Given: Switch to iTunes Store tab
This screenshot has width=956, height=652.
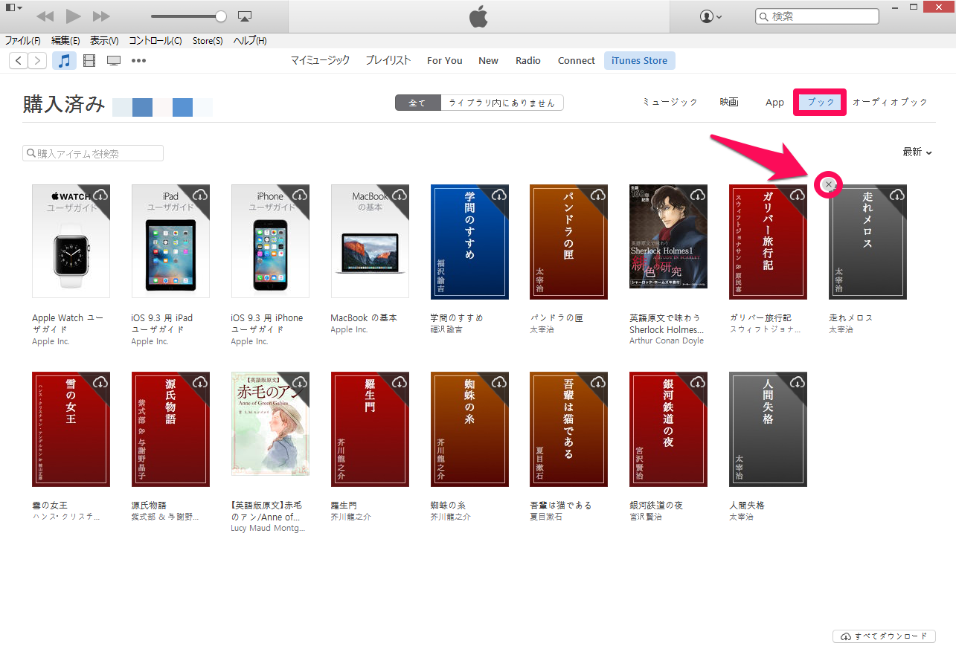Looking at the screenshot, I should pyautogui.click(x=640, y=61).
